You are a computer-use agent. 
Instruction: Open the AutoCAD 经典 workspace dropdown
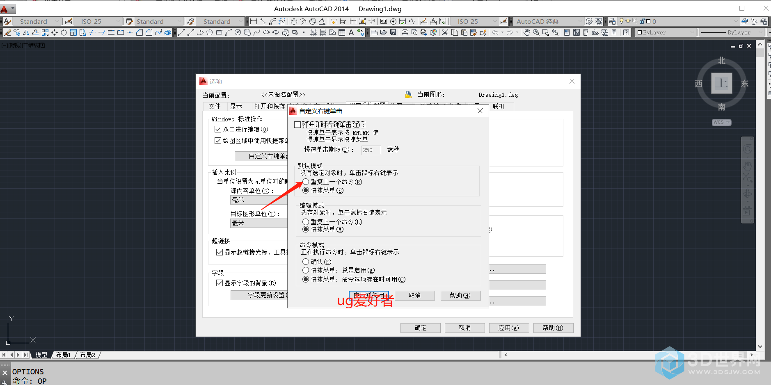pyautogui.click(x=548, y=21)
